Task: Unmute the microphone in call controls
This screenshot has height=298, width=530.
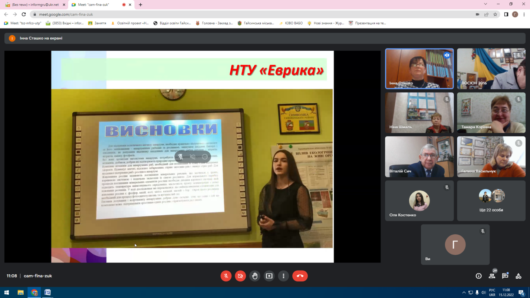Action: (226, 276)
